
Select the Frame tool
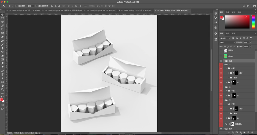point(3,33)
